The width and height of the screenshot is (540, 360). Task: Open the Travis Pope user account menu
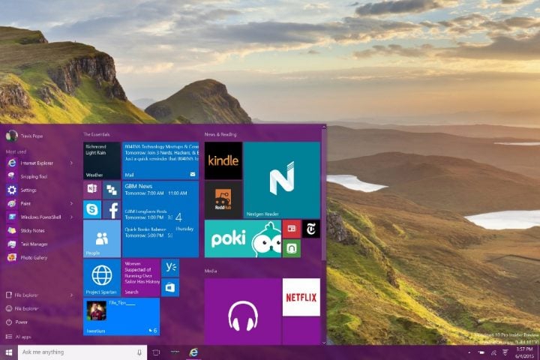[25, 136]
